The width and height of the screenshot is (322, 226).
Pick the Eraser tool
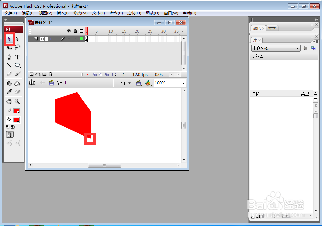point(17,91)
